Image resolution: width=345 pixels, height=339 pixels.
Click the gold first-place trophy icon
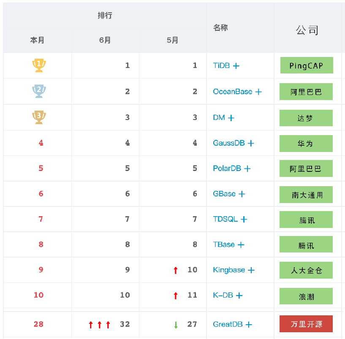point(39,65)
